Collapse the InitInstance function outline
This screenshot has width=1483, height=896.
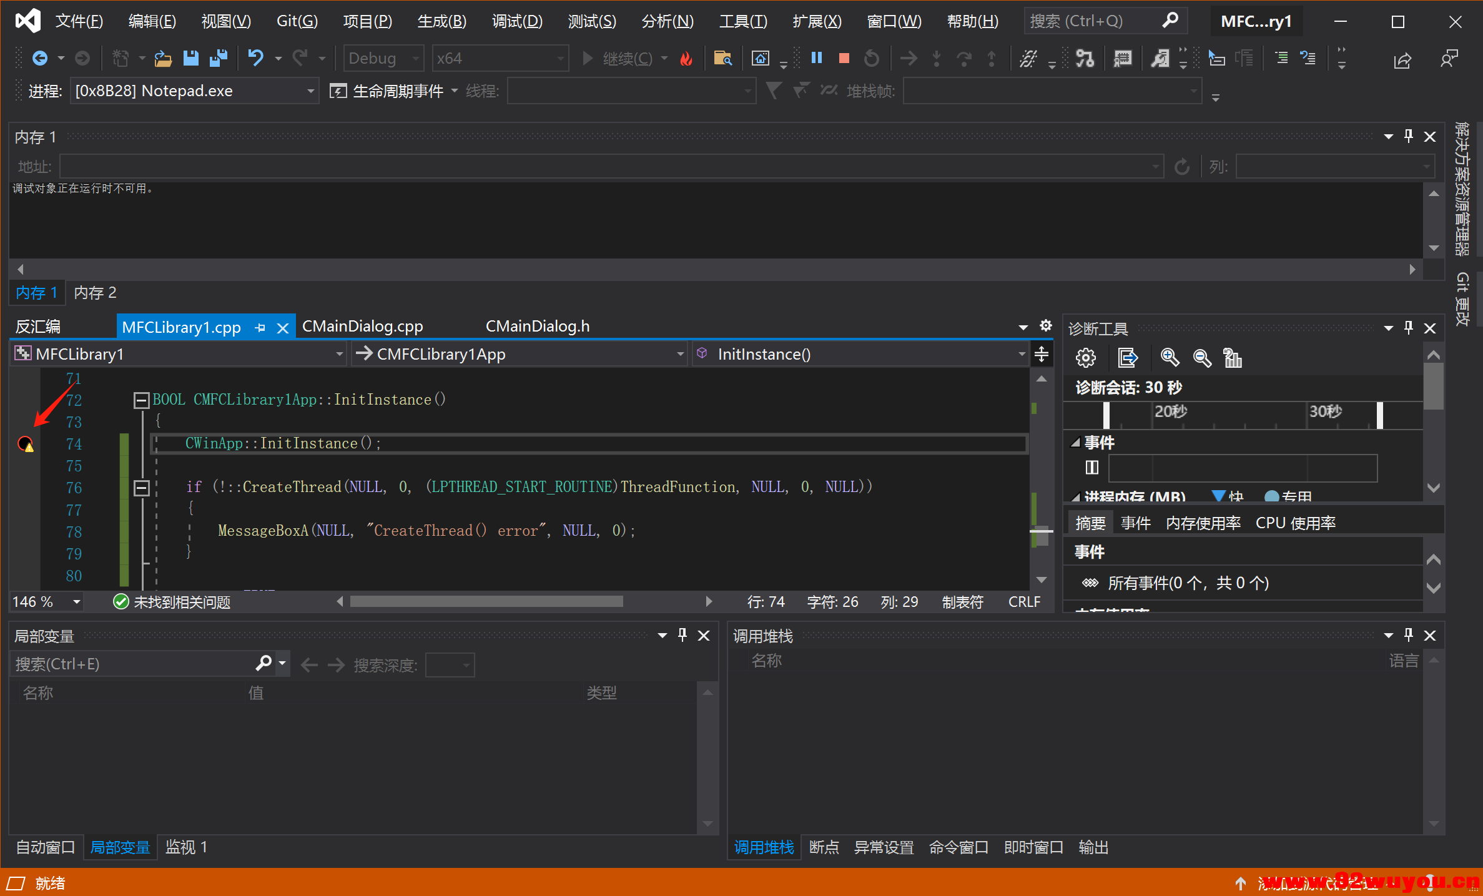[141, 400]
